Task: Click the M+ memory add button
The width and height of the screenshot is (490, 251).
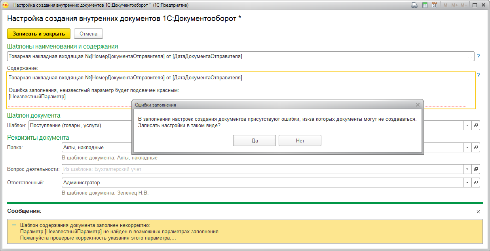Action: tap(454, 5)
